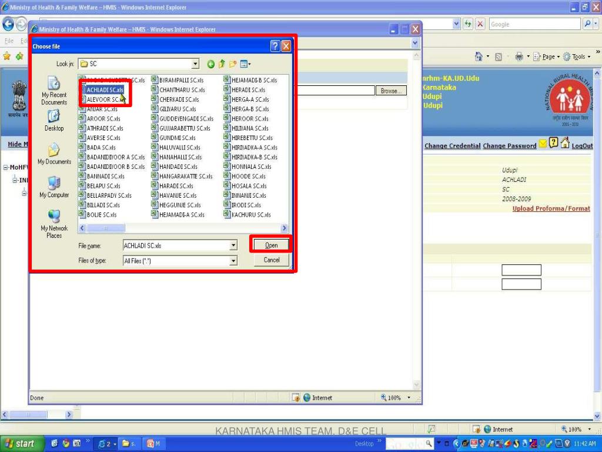Image resolution: width=602 pixels, height=452 pixels.
Task: Select the HANGARAKATTE SC.xls file
Action: pyautogui.click(x=182, y=177)
